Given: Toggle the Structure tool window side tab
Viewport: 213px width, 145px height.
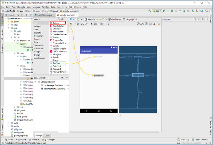Looking at the screenshot, I should pyautogui.click(x=2, y=34).
